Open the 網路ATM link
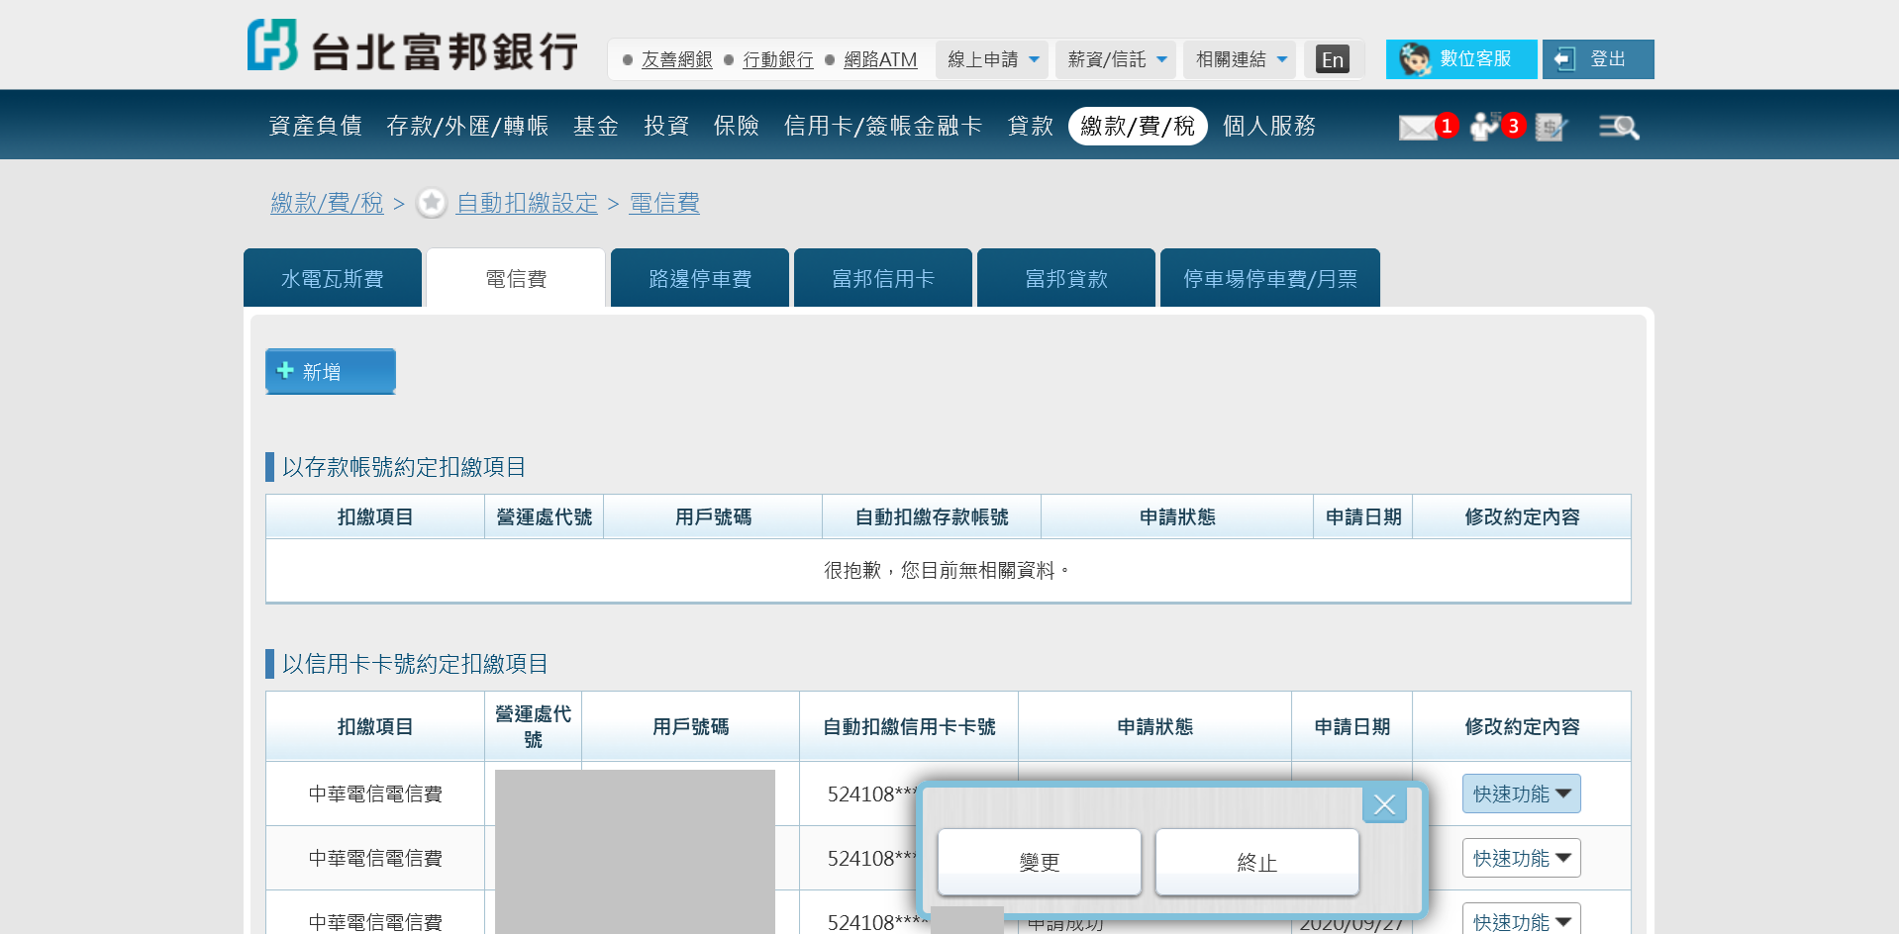 (x=880, y=59)
